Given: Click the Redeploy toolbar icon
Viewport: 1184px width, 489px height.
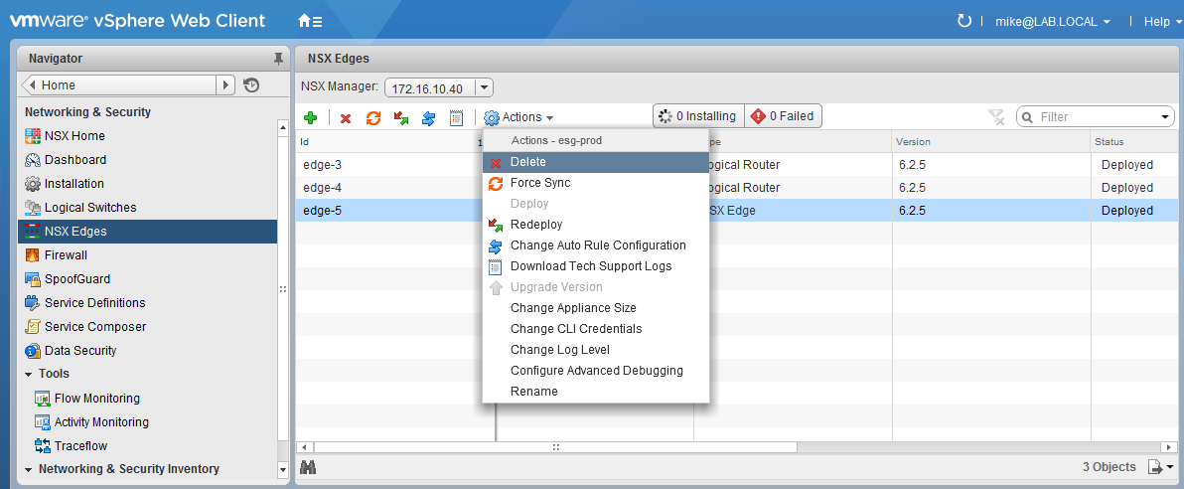Looking at the screenshot, I should point(401,117).
